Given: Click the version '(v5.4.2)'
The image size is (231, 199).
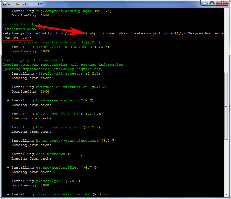Looking at the screenshot, I should [x=99, y=87].
